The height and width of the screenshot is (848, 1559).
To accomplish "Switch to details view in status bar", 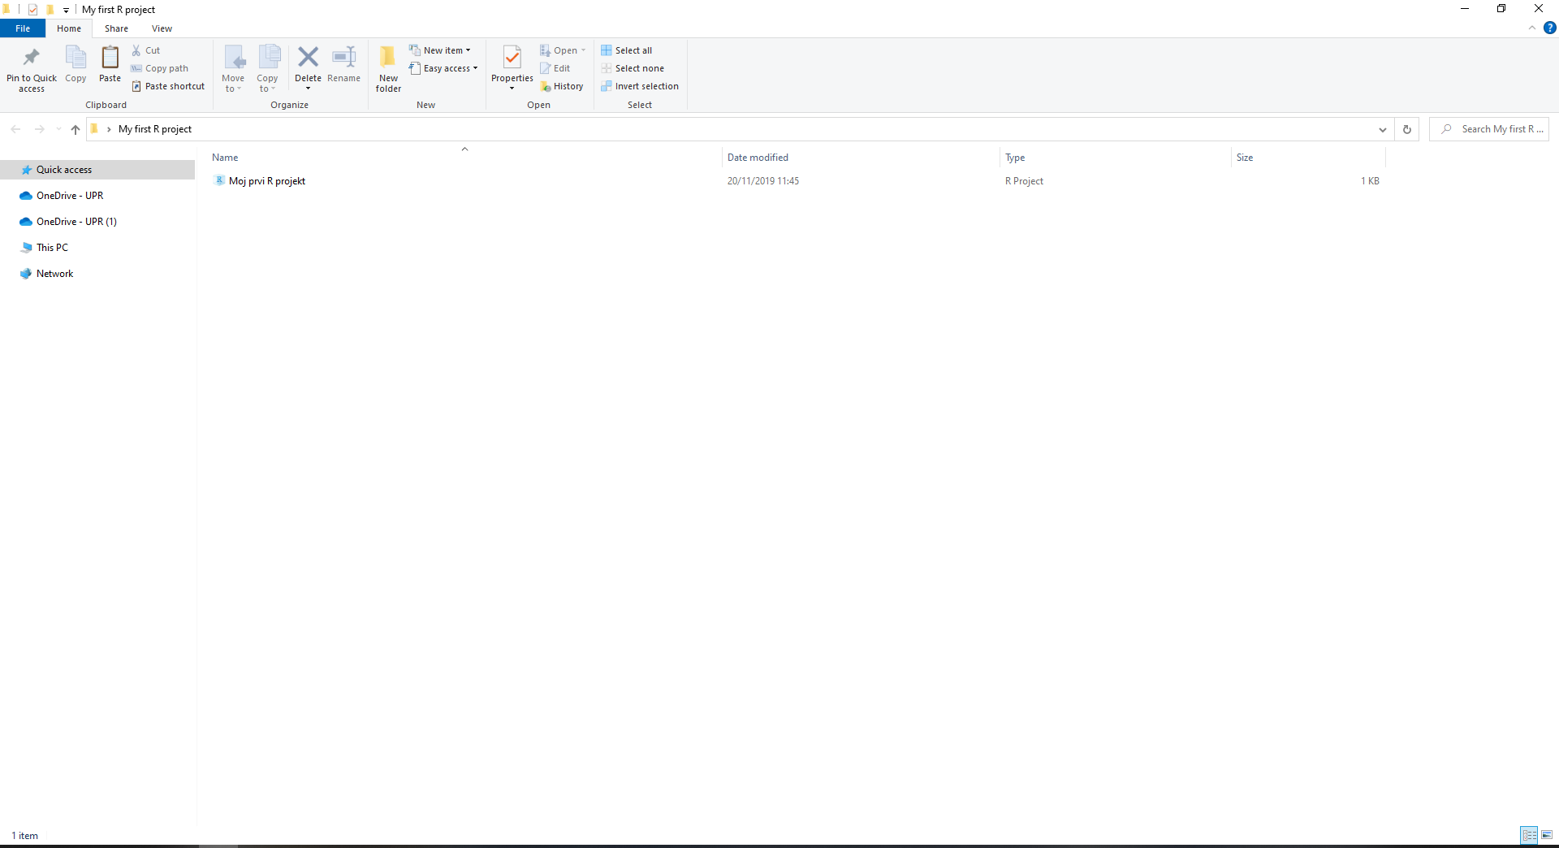I will tap(1529, 835).
